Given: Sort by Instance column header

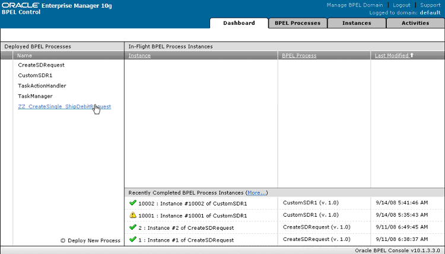Looking at the screenshot, I should [139, 56].
